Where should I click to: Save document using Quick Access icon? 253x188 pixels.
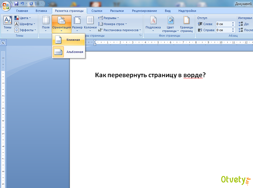[16, 4]
